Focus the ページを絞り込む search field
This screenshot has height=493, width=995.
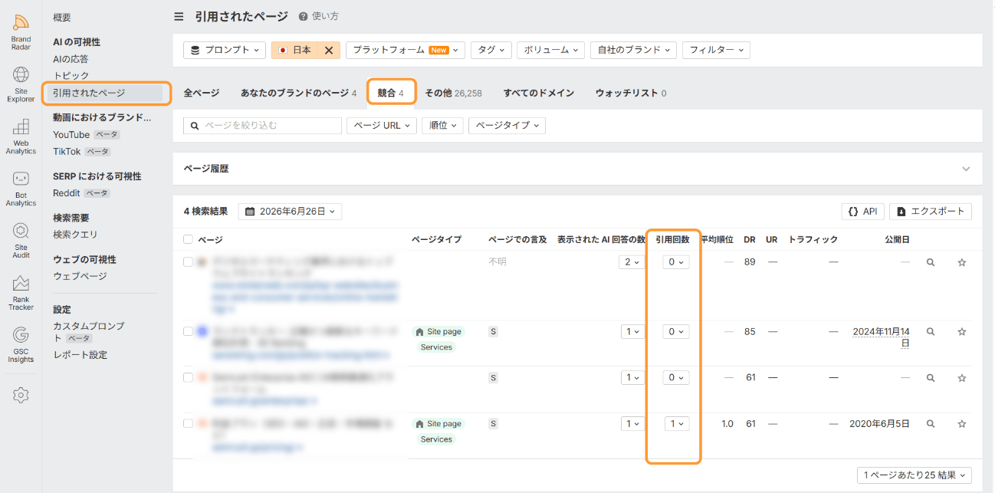point(262,125)
